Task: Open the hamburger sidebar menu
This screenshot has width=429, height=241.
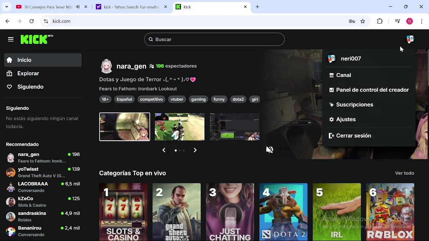Action: (11, 39)
